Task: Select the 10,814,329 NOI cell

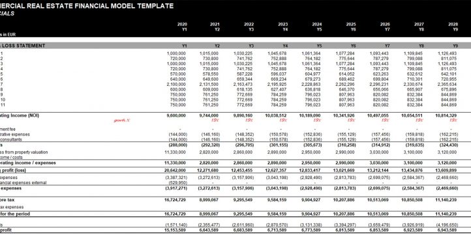Action: [446, 115]
